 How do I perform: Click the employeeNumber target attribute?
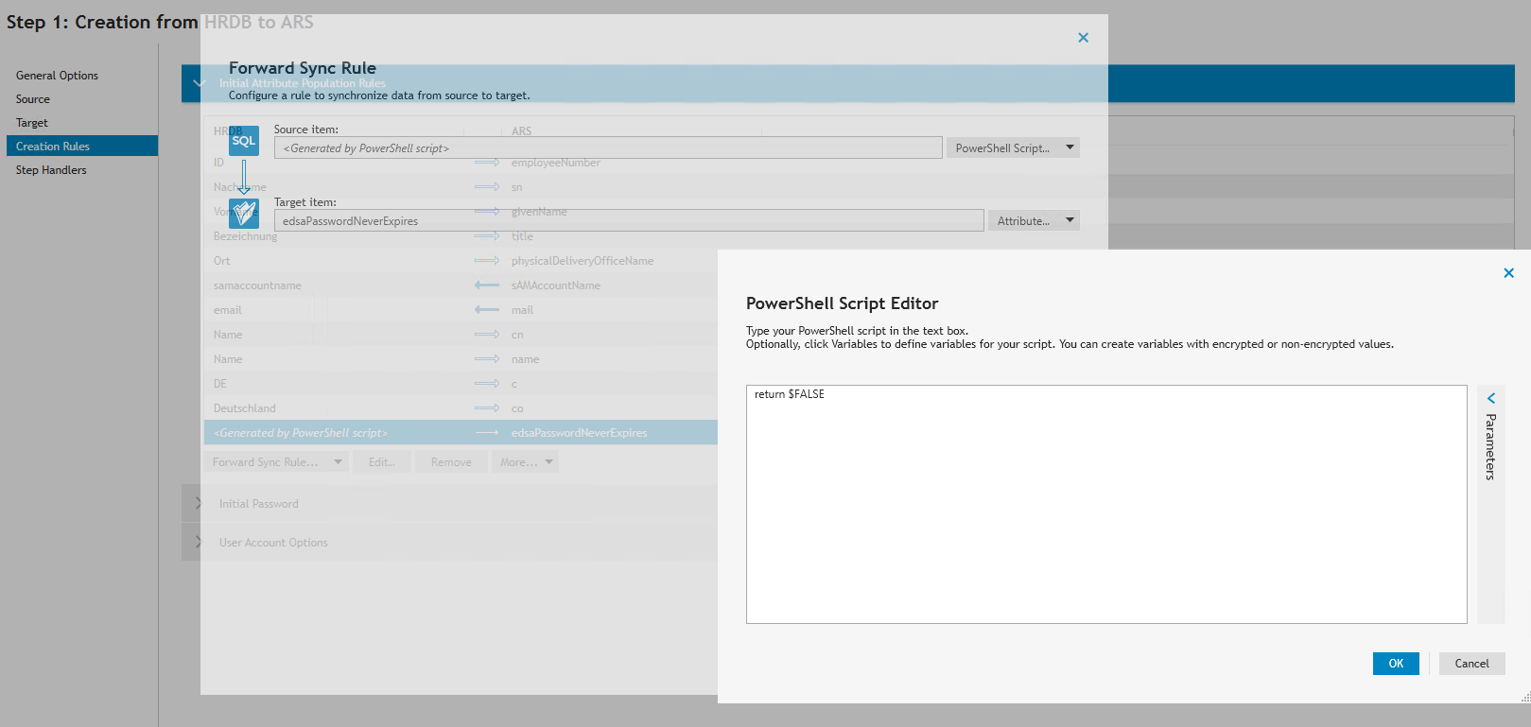[556, 163]
